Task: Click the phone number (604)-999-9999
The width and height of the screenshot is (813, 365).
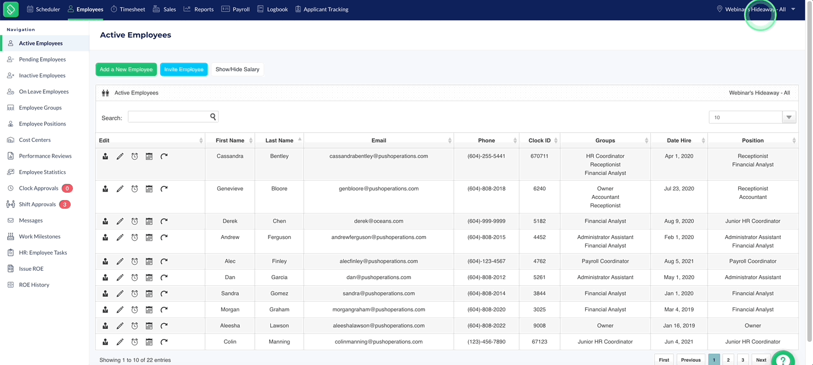Action: click(486, 221)
